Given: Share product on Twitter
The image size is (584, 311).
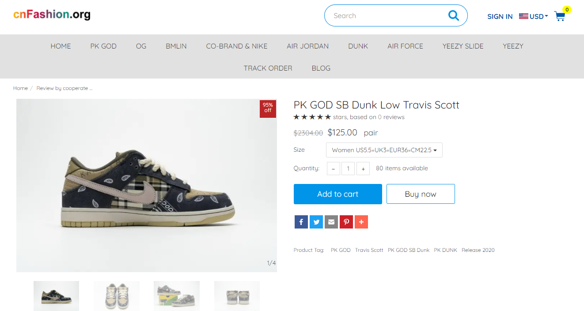Looking at the screenshot, I should click(x=316, y=222).
